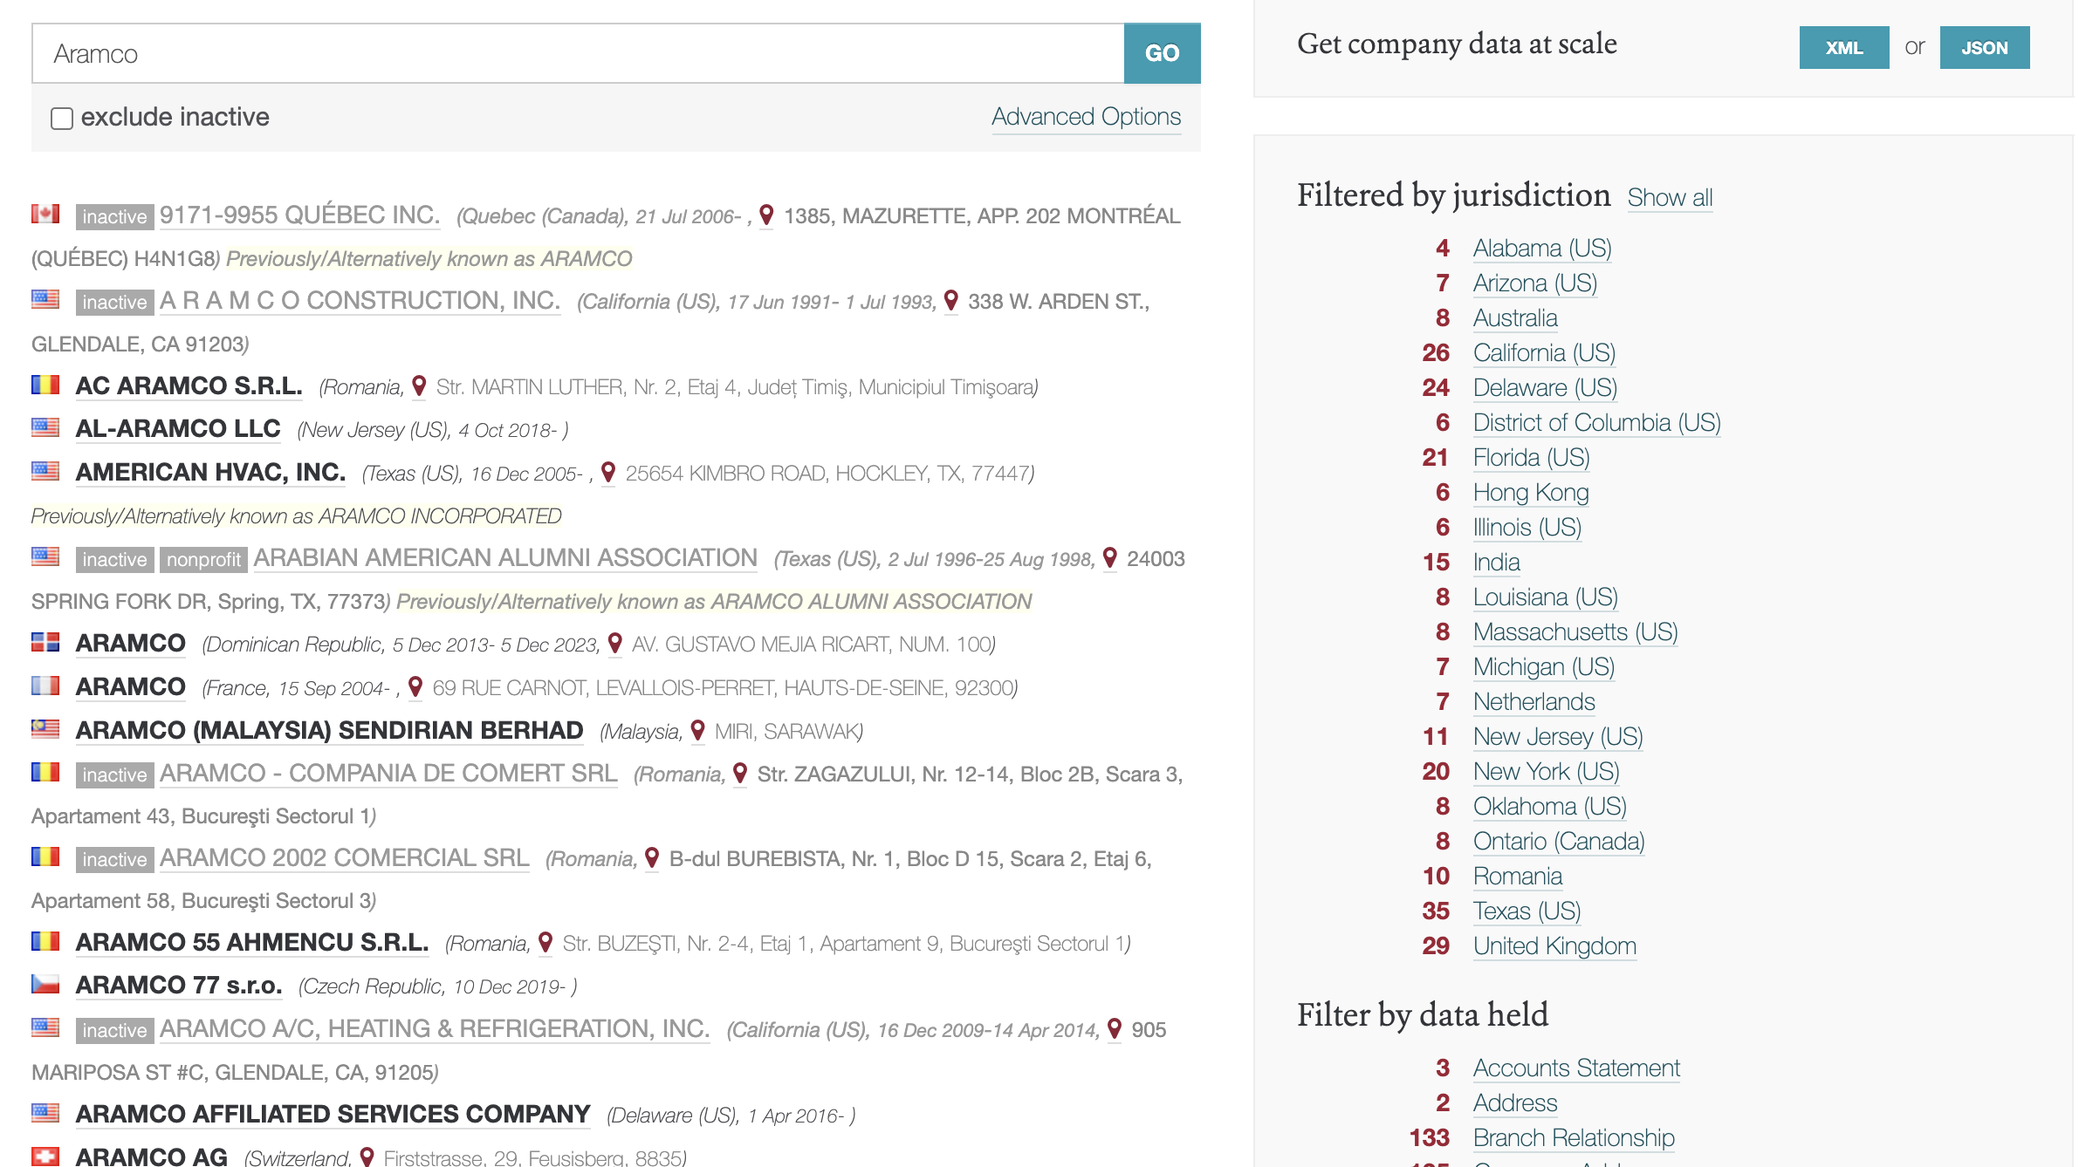
Task: Open ARAMCO AFFILIATED SERVICES COMPANY record
Action: pos(333,1114)
